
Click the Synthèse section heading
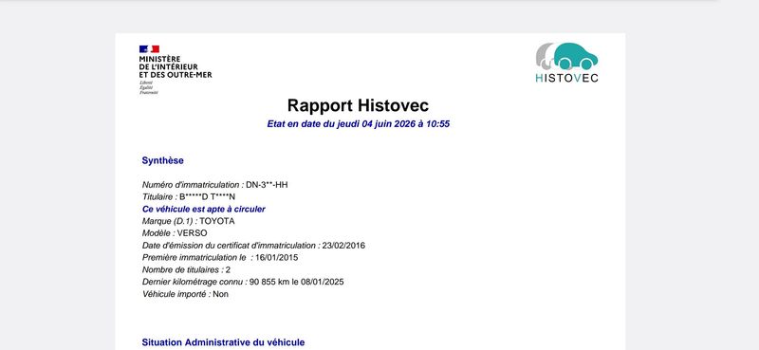tap(162, 160)
